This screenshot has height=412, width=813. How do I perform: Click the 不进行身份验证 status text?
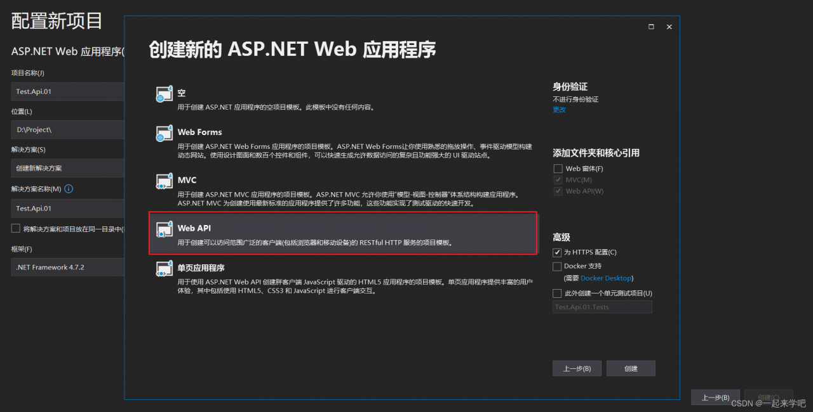(575, 100)
